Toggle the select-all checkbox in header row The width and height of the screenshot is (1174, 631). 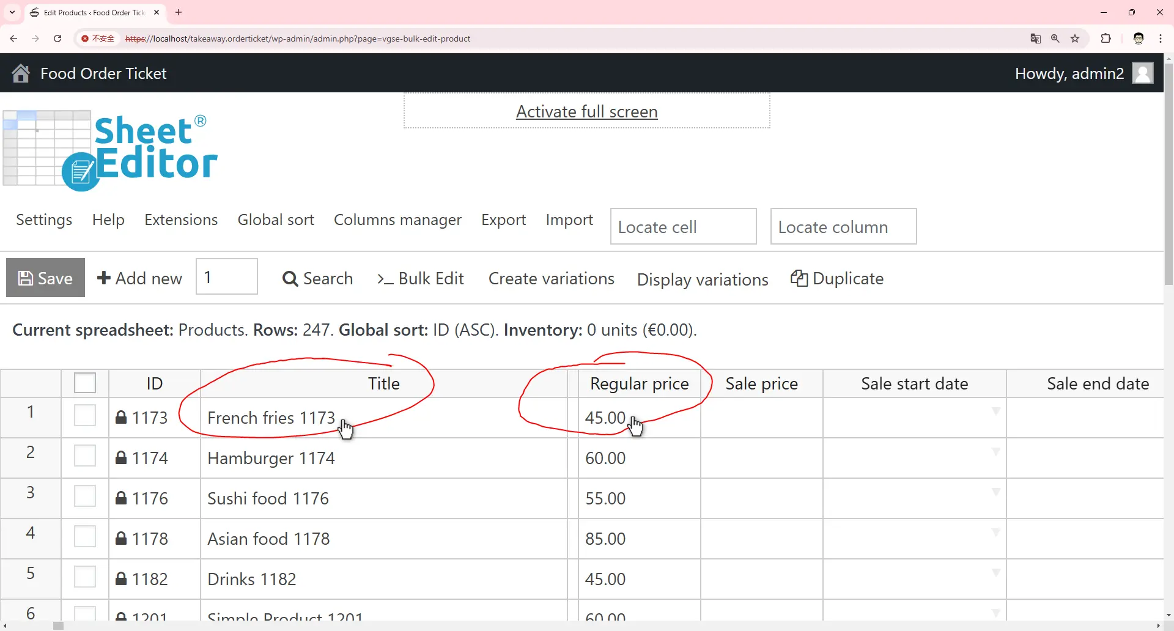pos(85,383)
